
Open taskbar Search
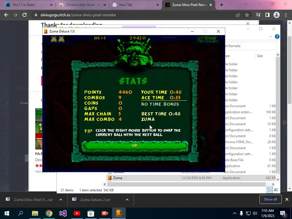(21, 213)
